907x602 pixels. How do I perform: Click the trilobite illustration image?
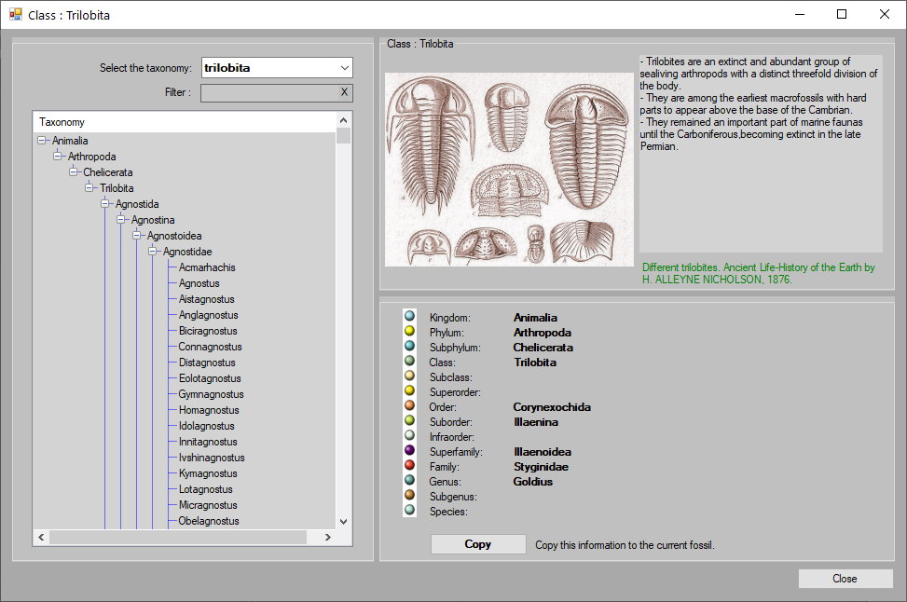pyautogui.click(x=509, y=170)
